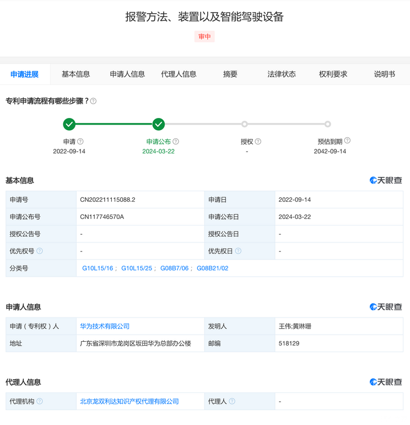Open the 摘要 tab
This screenshot has height=425, width=410.
(230, 74)
